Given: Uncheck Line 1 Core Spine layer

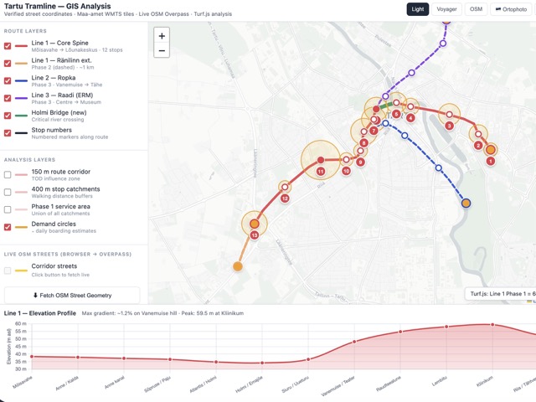Looking at the screenshot, I should (x=8, y=46).
